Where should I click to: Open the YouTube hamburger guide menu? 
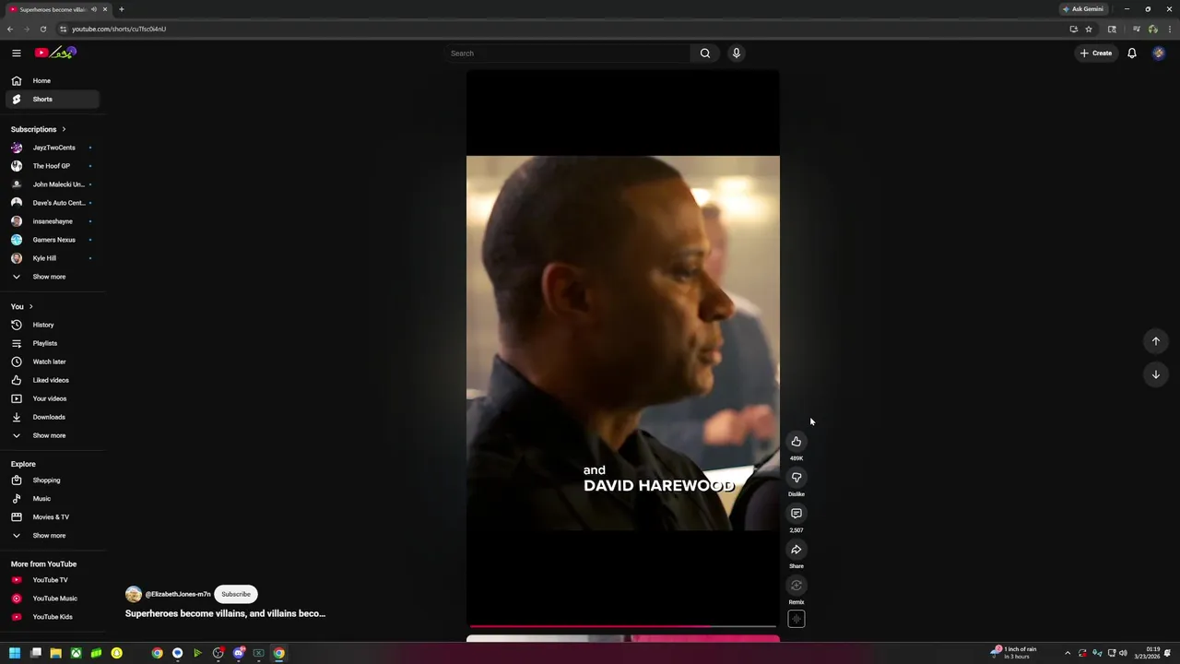click(x=16, y=53)
